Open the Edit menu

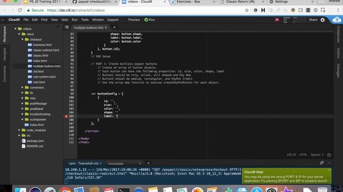[35, 20]
